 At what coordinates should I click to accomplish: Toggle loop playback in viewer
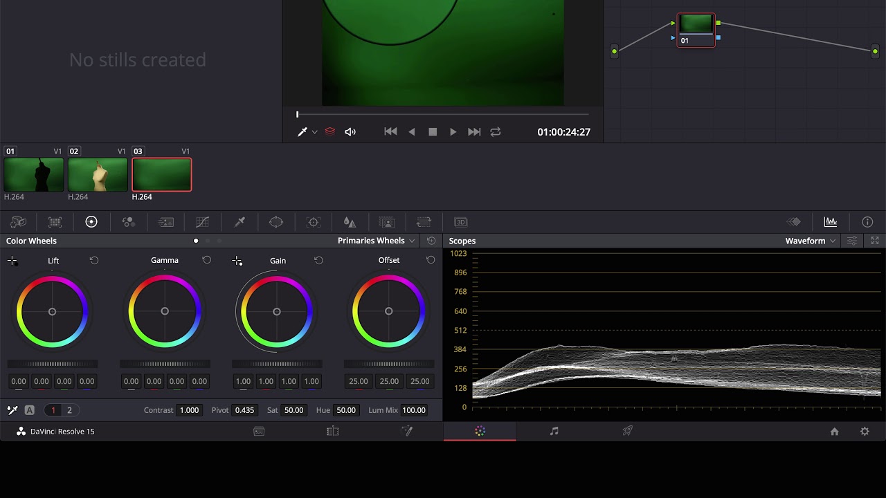tap(496, 132)
